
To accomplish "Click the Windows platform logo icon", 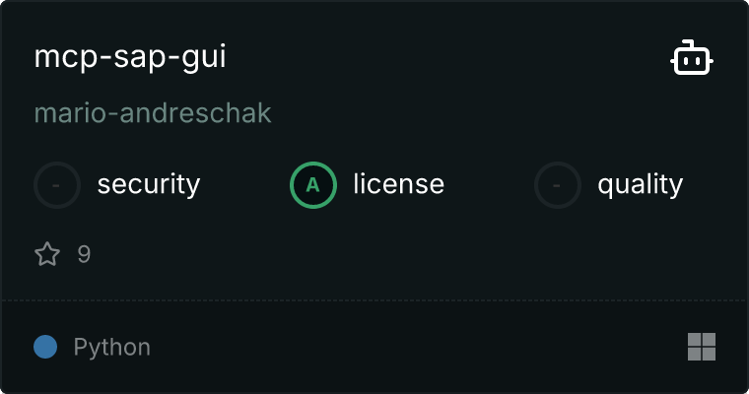I will (702, 347).
